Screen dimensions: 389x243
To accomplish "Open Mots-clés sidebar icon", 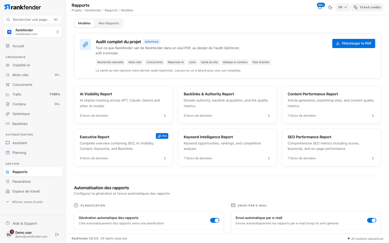I will (8, 75).
